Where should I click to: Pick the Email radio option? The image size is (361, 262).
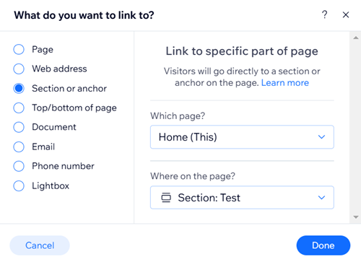tap(19, 147)
